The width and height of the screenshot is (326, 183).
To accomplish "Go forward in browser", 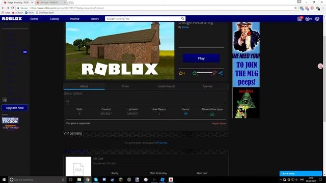I will pos(8,8).
